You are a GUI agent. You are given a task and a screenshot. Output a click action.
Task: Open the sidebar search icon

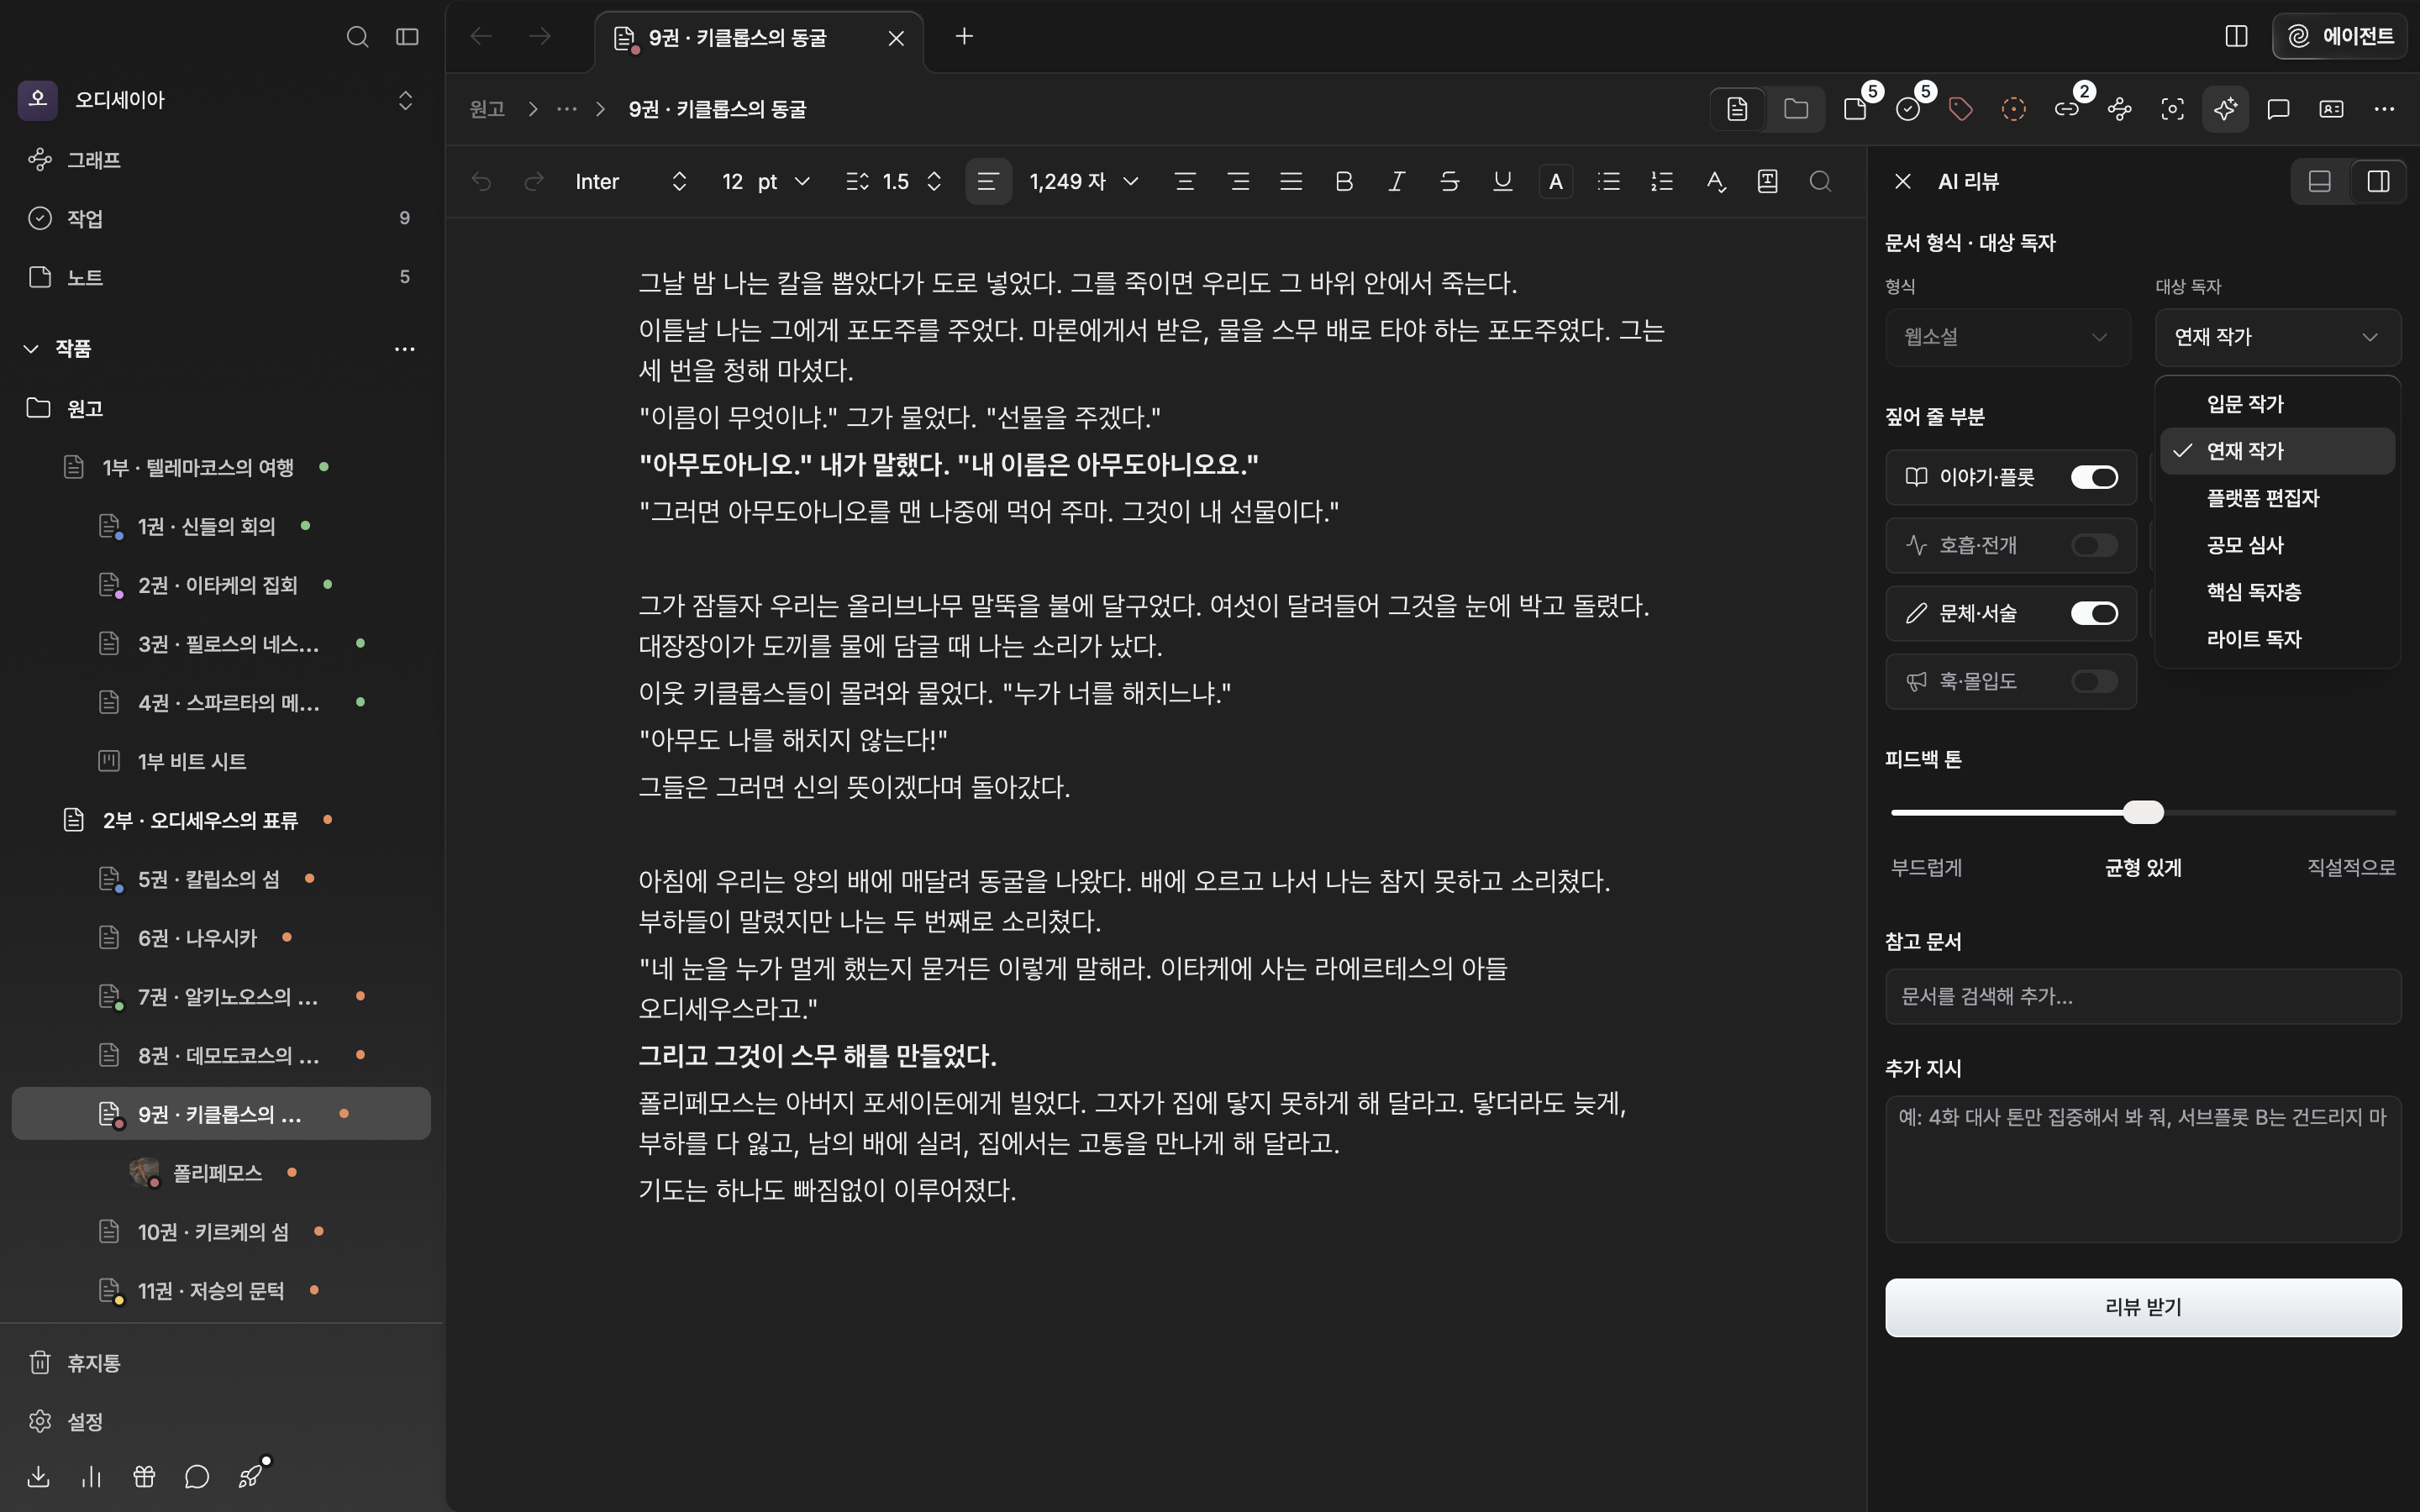coord(357,37)
